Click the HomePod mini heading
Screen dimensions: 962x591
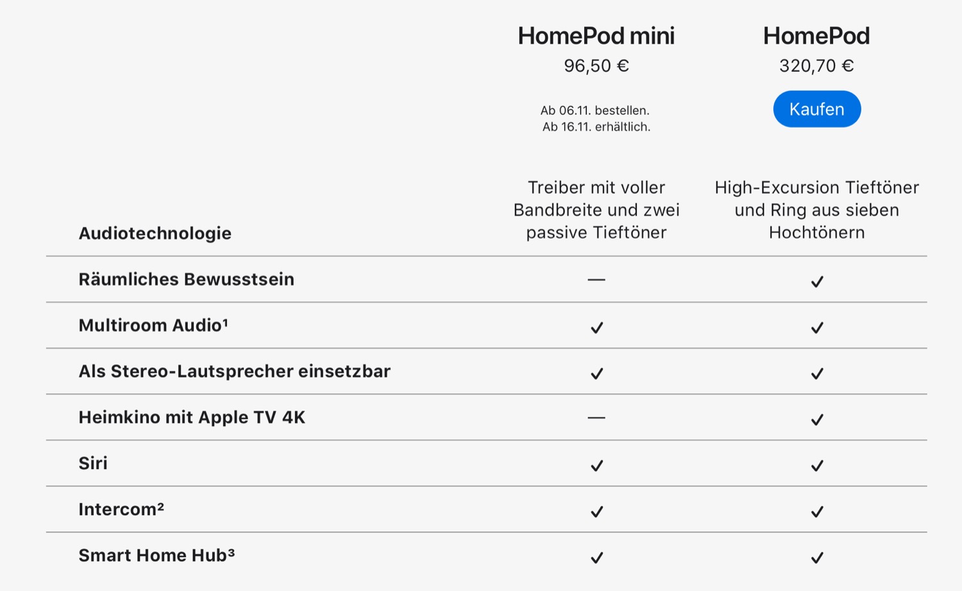tap(596, 36)
